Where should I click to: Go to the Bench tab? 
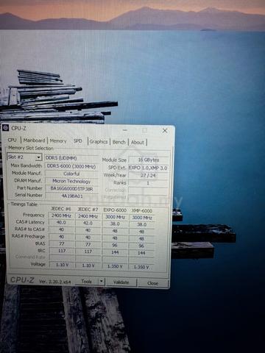119,142
